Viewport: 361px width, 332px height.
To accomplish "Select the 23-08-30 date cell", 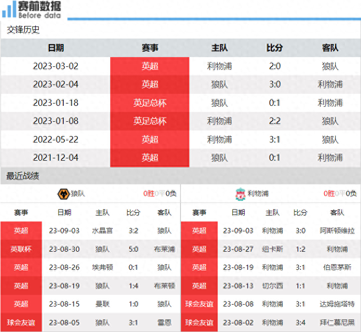I will 64,249.
